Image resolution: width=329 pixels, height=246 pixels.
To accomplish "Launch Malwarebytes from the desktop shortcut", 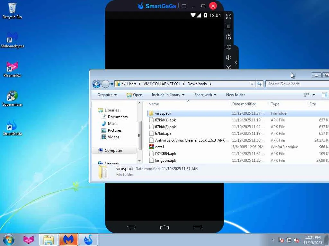I will pos(12,40).
